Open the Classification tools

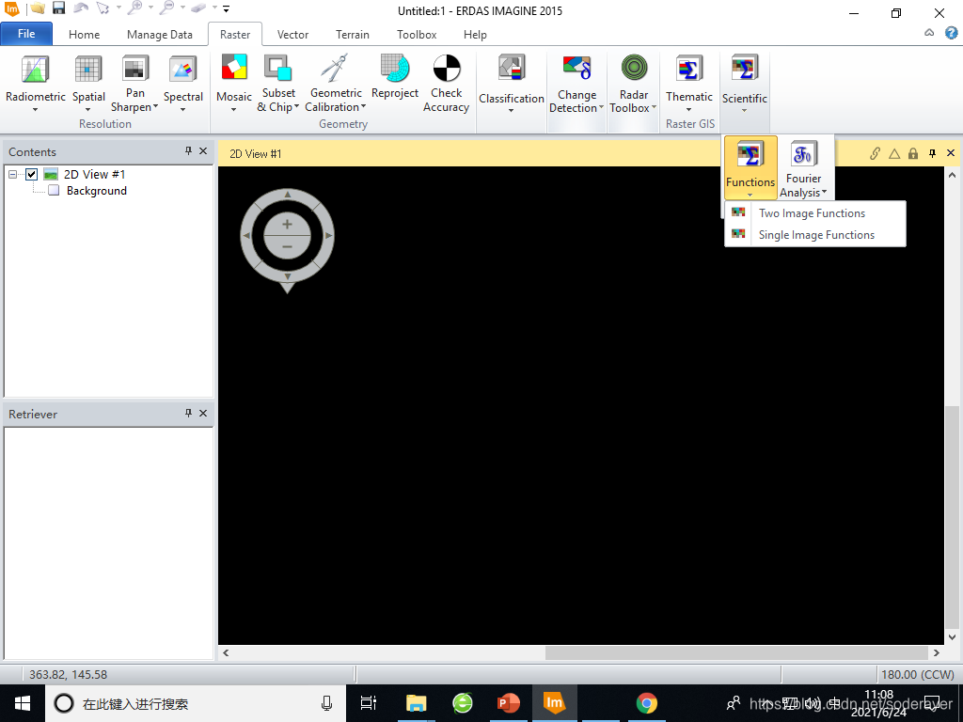(511, 83)
